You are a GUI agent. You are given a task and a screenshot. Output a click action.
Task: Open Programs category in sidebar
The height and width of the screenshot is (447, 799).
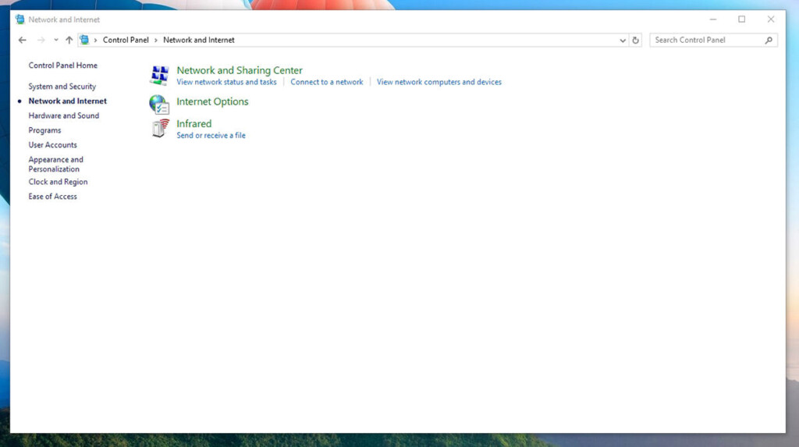coord(44,130)
